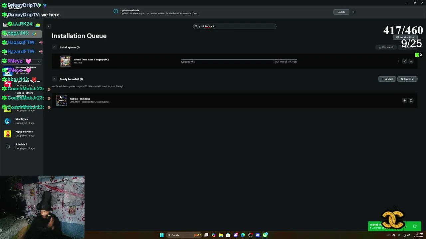Click the update info icon in banner
The width and height of the screenshot is (426, 239).
(x=116, y=12)
